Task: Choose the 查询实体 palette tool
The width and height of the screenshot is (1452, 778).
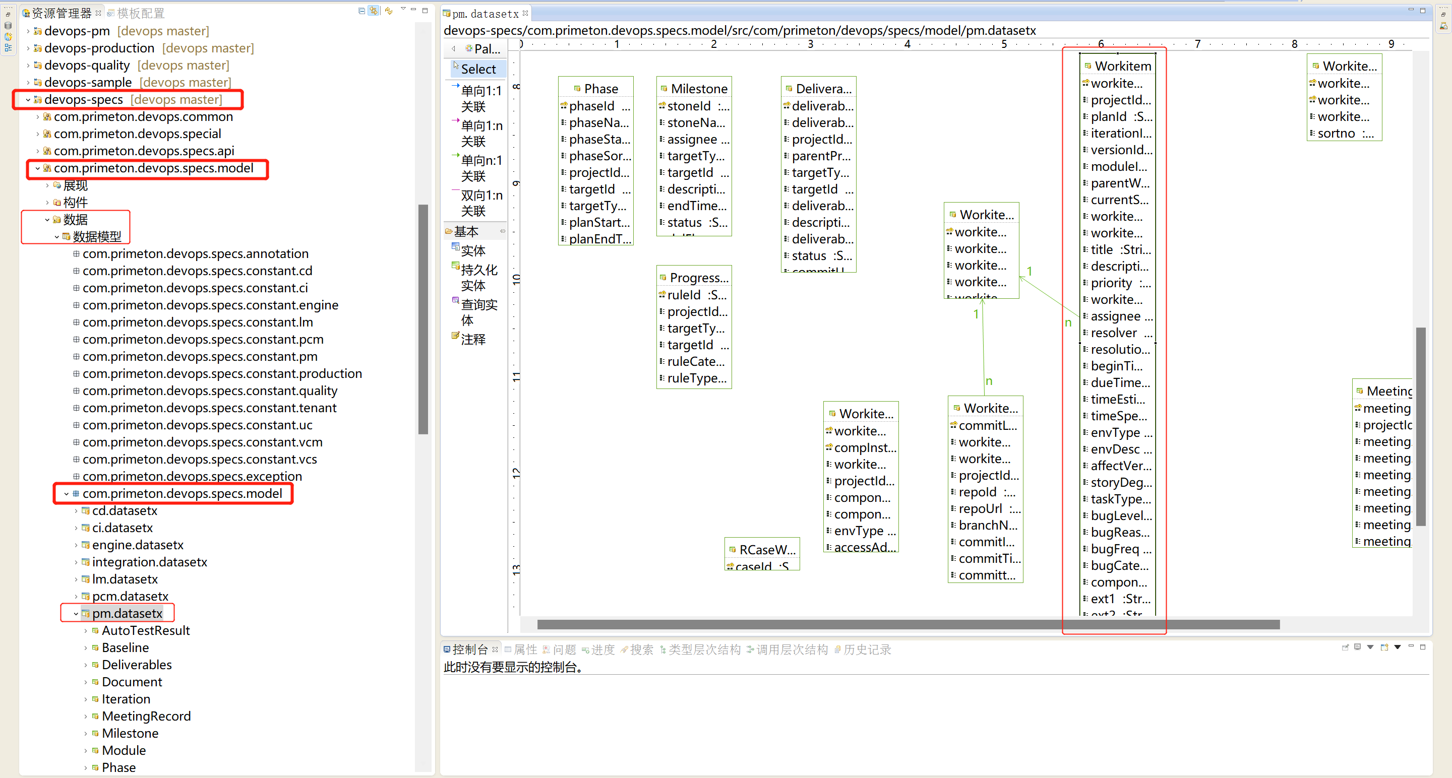Action: (x=478, y=312)
